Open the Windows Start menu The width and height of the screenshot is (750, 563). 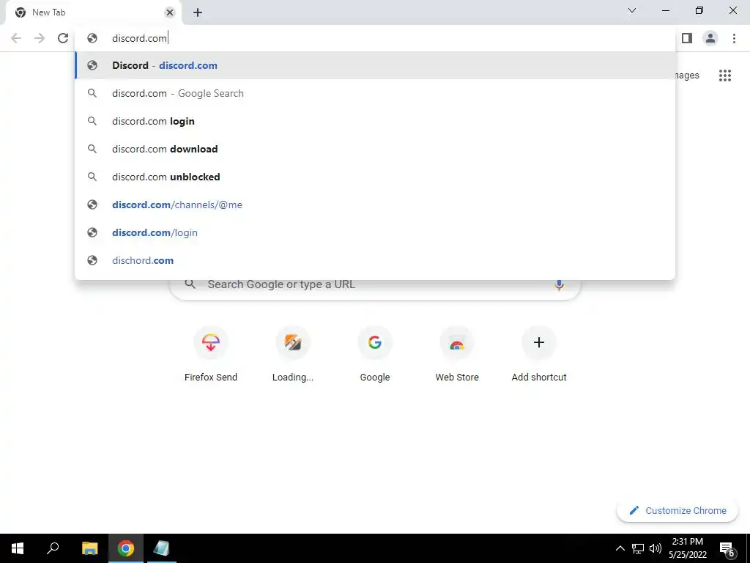tap(18, 548)
